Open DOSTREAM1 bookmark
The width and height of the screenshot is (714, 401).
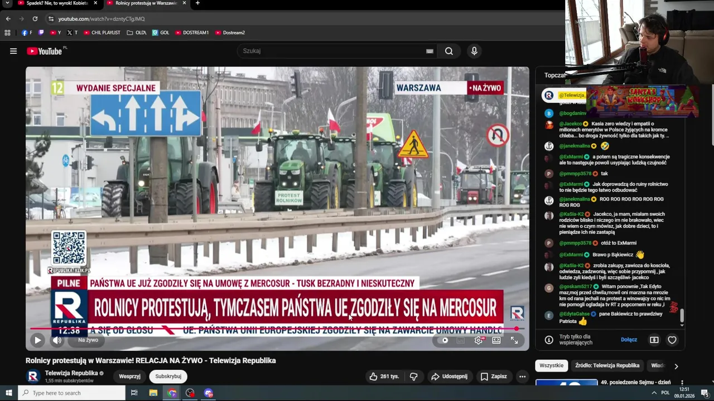[x=192, y=33]
